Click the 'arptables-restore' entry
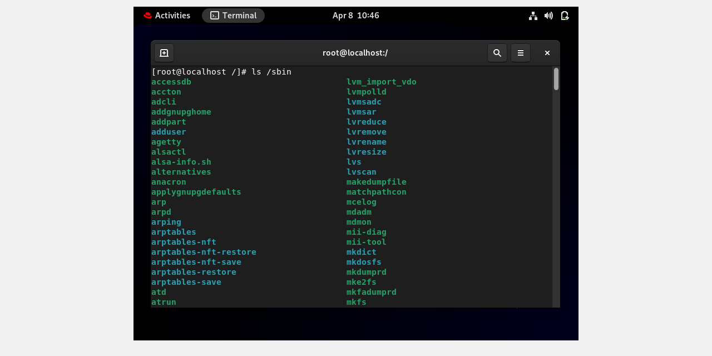Screen dimensions: 712x356 194,272
